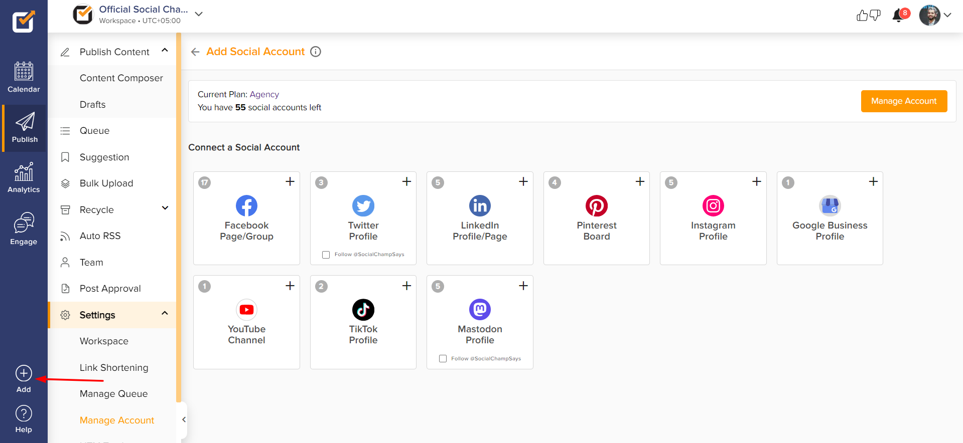This screenshot has width=963, height=443.
Task: Check Follow @SocialChampSays under Mastodon Profile
Action: [x=443, y=359]
